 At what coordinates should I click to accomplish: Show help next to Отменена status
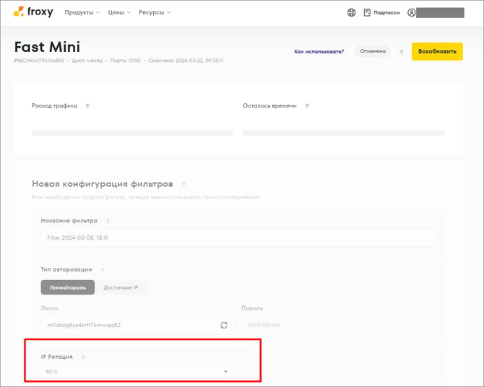click(401, 52)
